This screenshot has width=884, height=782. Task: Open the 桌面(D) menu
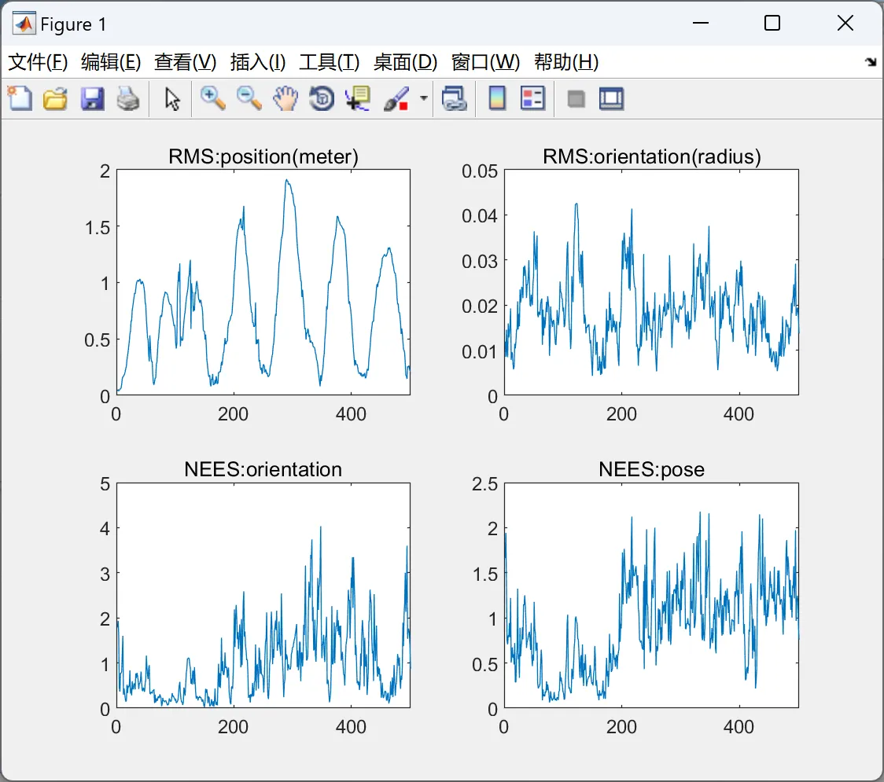pyautogui.click(x=405, y=62)
